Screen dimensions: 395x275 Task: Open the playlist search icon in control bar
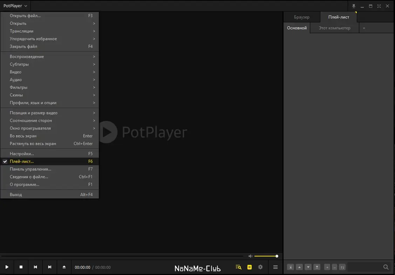pyautogui.click(x=238, y=267)
